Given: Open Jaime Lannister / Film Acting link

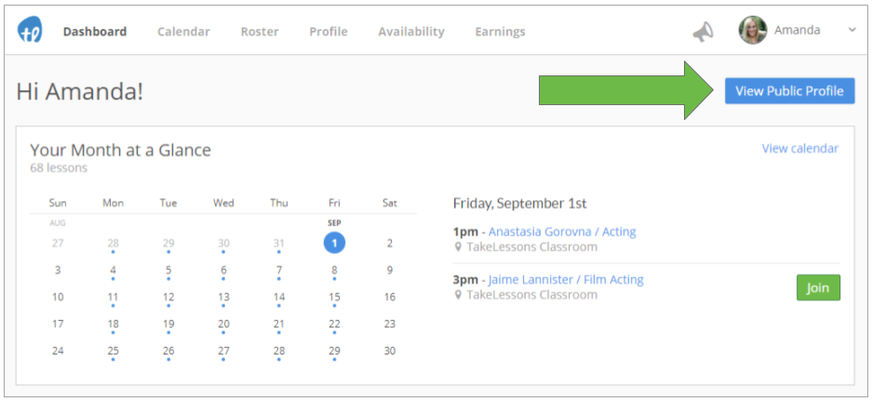Looking at the screenshot, I should pos(566,279).
